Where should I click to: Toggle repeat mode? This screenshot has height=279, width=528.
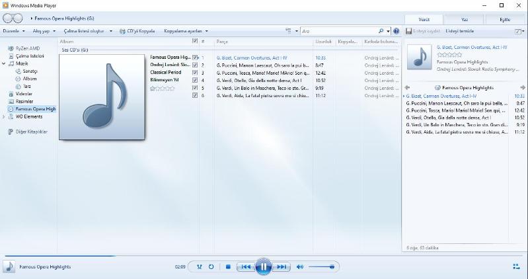point(211,267)
